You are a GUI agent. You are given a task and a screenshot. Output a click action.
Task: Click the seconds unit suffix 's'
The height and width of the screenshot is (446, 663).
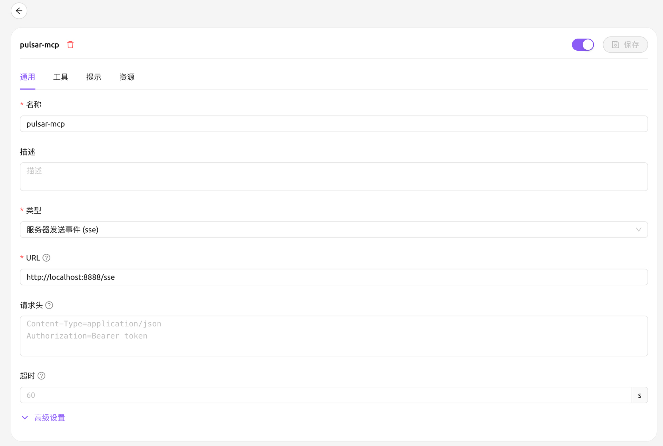(x=640, y=395)
